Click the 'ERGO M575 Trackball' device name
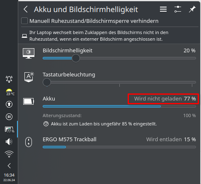 point(70,140)
